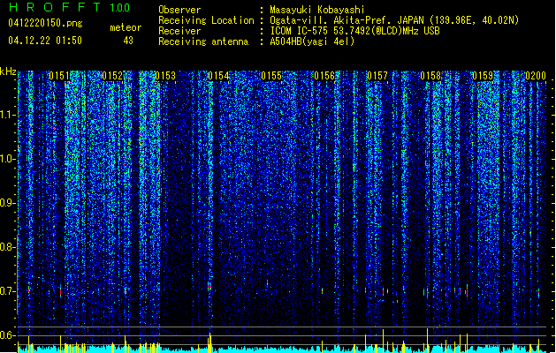Click the Receiving antenna label
This screenshot has height=353, width=556.
tap(203, 41)
